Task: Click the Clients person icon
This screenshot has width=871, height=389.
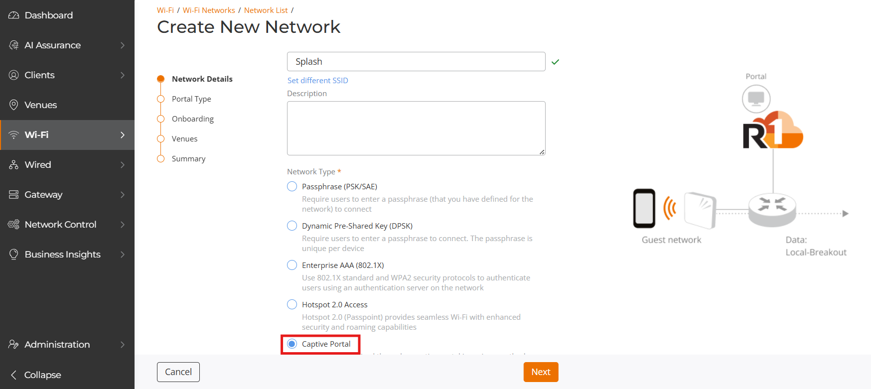Action: point(13,75)
